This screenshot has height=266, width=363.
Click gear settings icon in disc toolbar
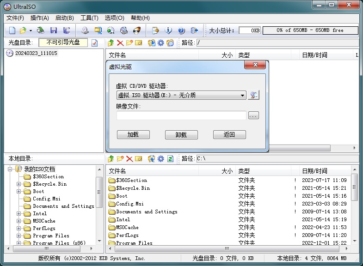pyautogui.click(x=160, y=43)
